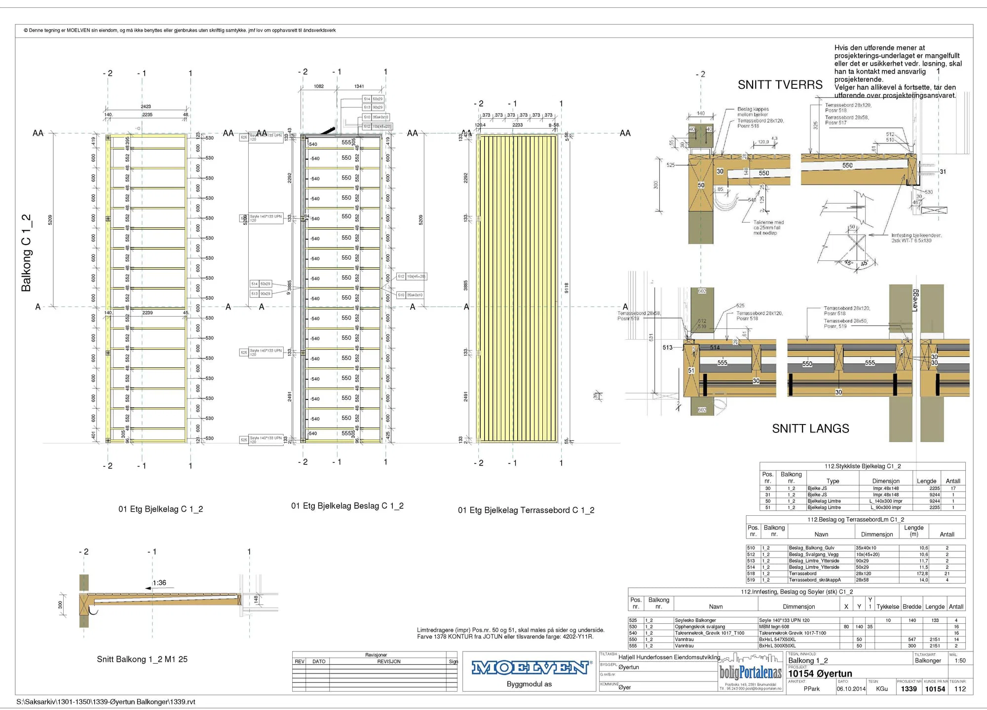Select caption "01 Etg Bjelkelag Terrassebord C 1_2"
Viewport: 987px width, 710px height.
(x=526, y=510)
